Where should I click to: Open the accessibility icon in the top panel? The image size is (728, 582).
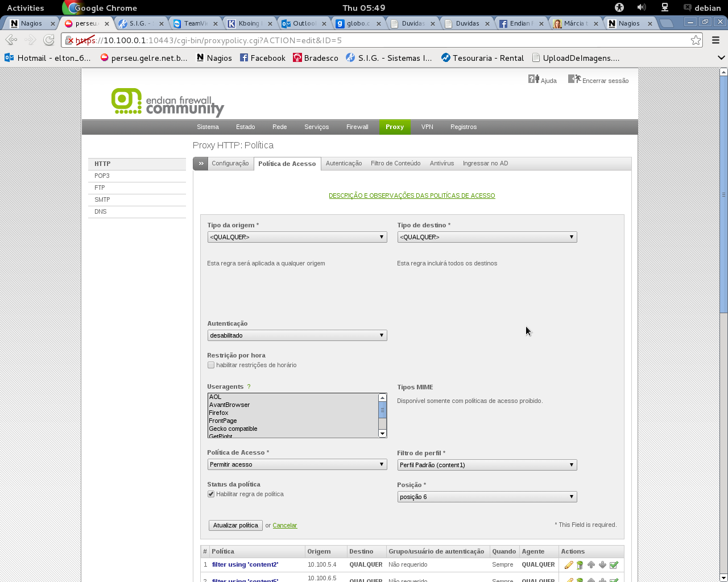pyautogui.click(x=619, y=7)
